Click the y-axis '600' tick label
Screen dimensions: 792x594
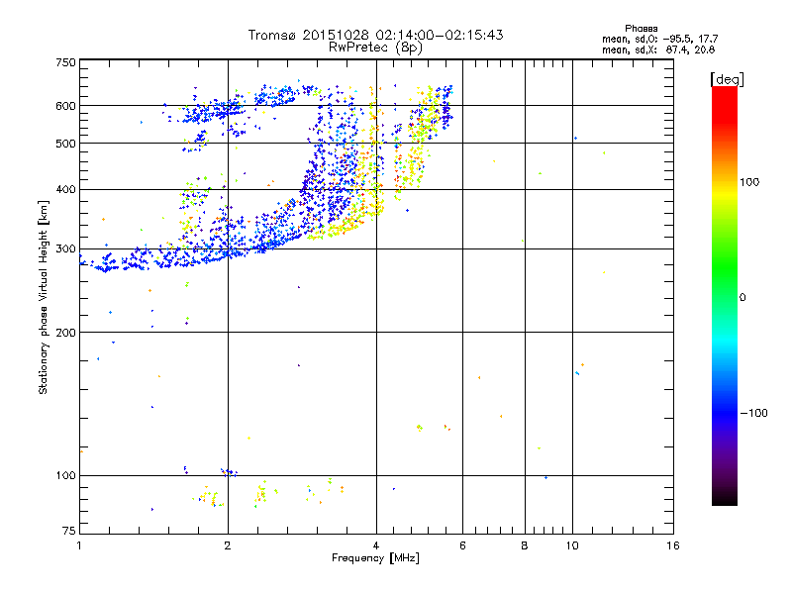tap(65, 106)
